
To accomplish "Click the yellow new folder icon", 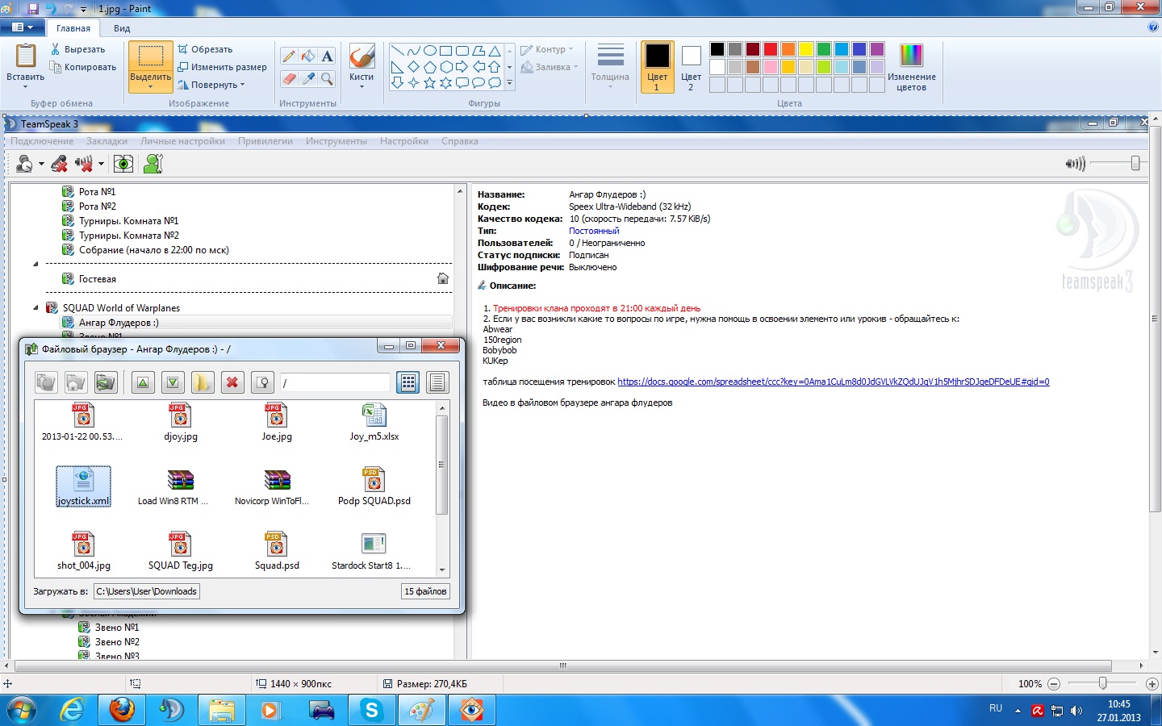I will click(x=203, y=382).
